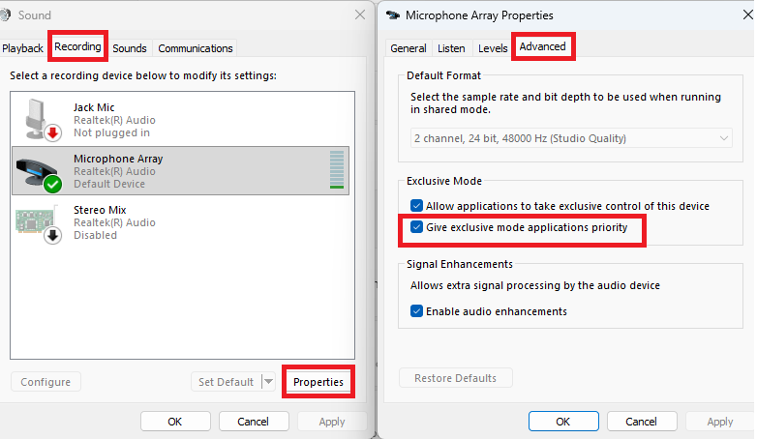Screen dimensions: 757x439
Task: Select the Jack Mic device row
Action: pos(180,120)
